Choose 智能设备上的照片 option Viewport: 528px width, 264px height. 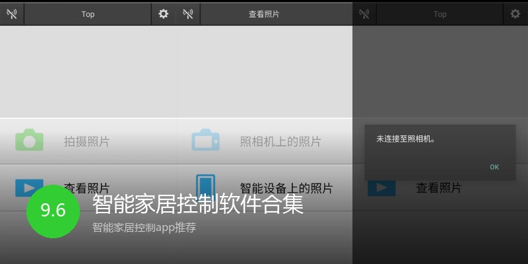coord(265,188)
